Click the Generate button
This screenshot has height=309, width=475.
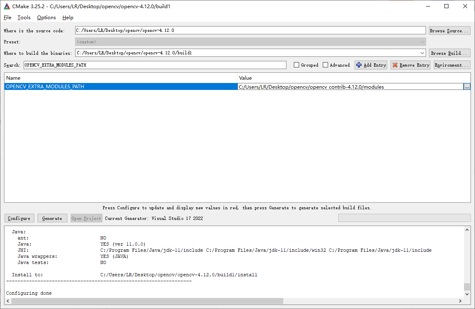pos(52,218)
